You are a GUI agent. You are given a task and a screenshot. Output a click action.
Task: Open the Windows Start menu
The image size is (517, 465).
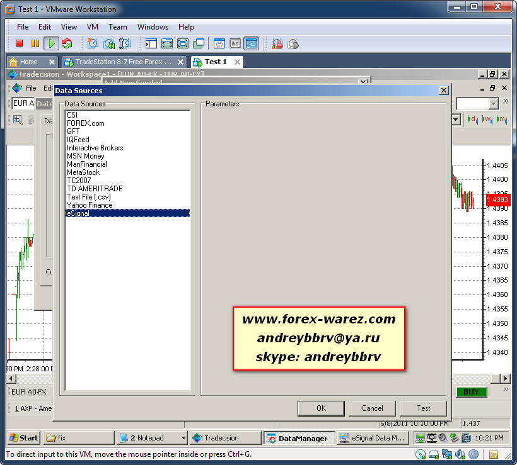pyautogui.click(x=23, y=438)
